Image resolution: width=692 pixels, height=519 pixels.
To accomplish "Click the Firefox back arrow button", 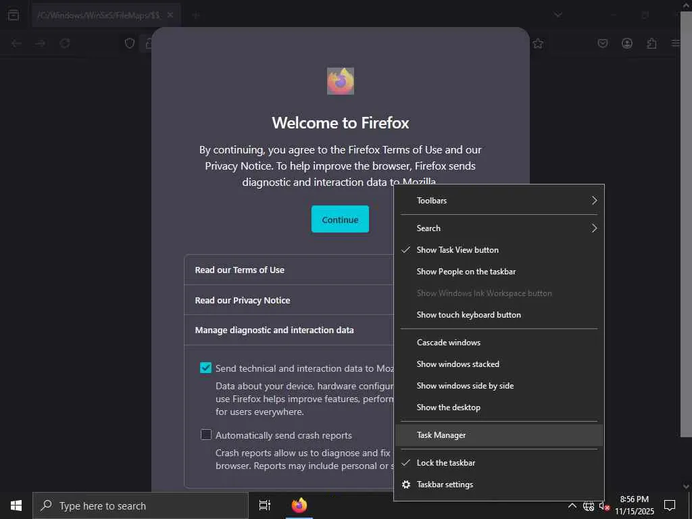I will 16,43.
